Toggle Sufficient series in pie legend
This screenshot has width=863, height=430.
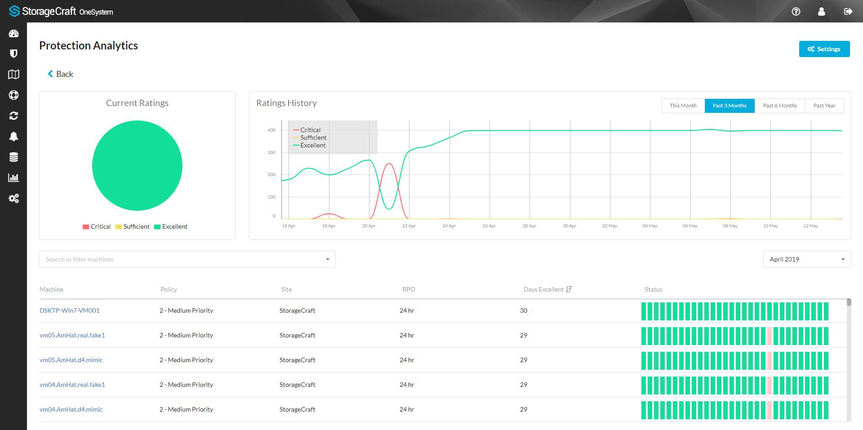[x=132, y=226]
